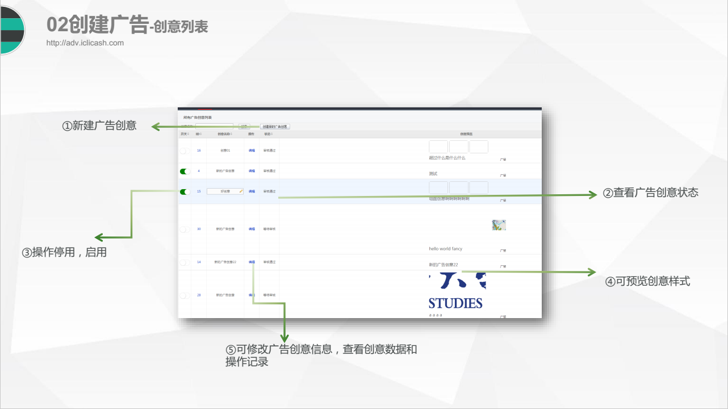728x409 pixels.
Task: Click the ID 16 link
Action: [198, 151]
